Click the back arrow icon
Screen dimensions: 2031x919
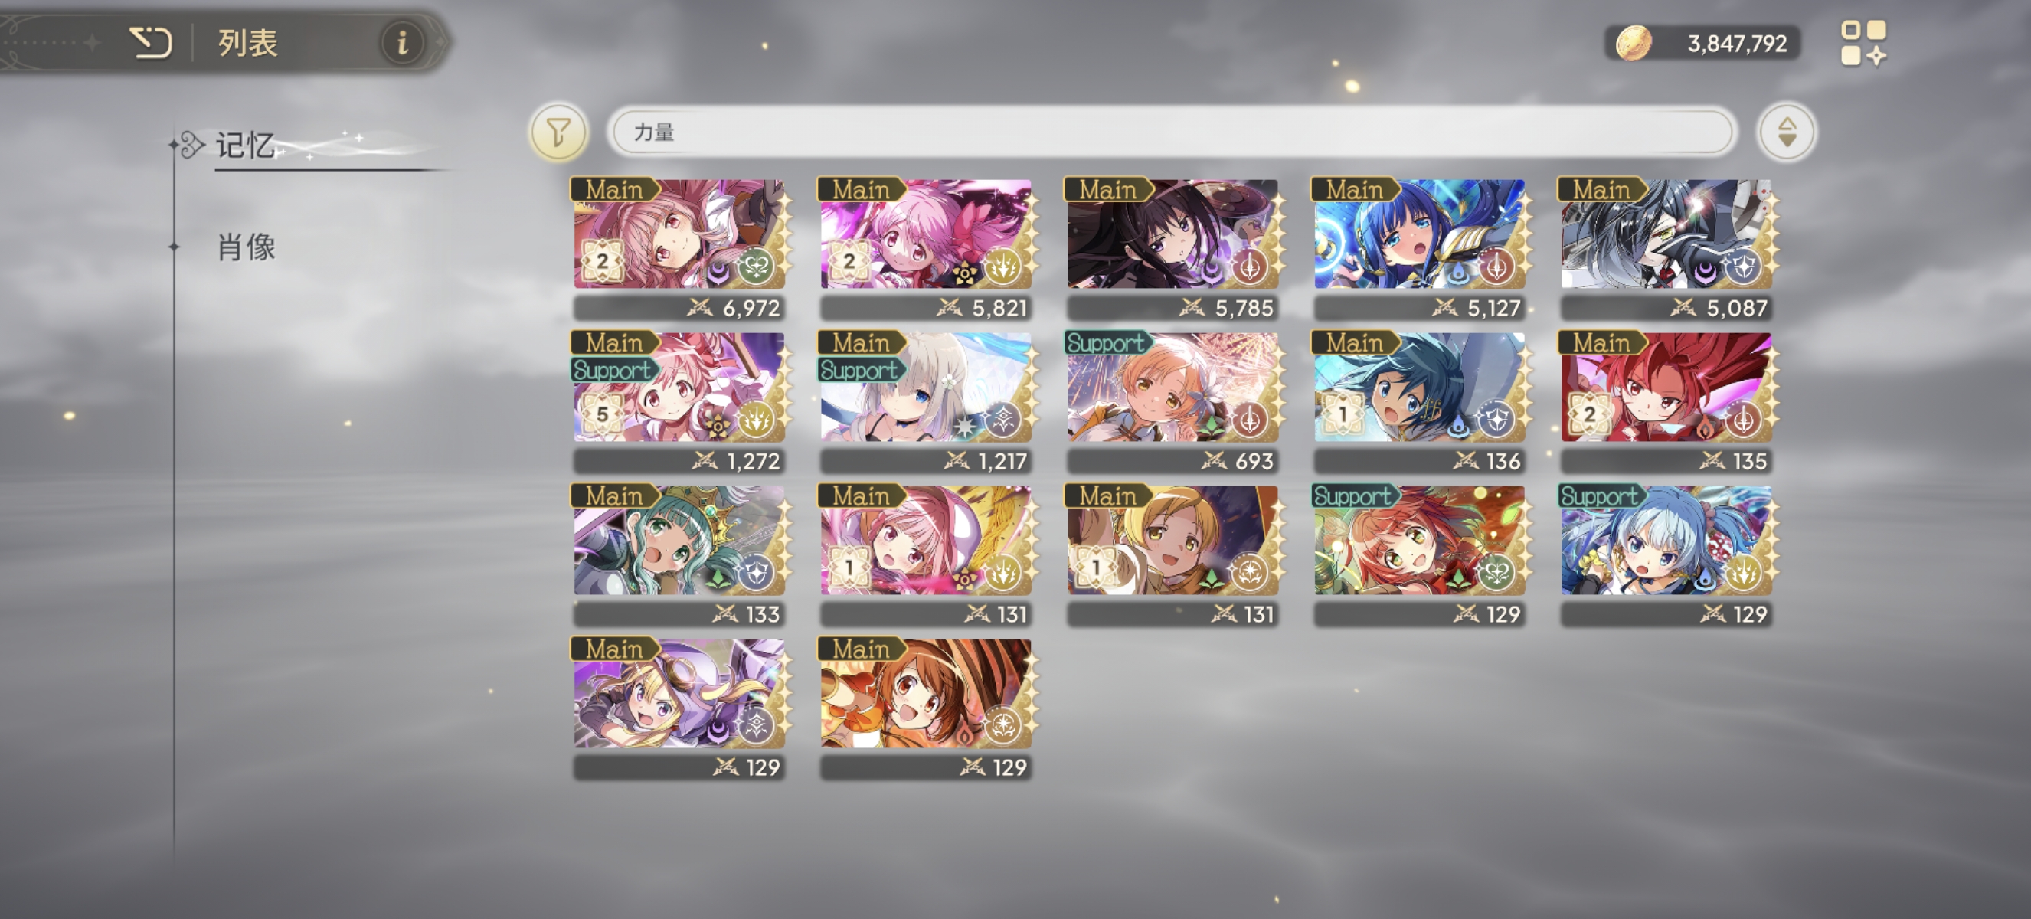pyautogui.click(x=151, y=42)
